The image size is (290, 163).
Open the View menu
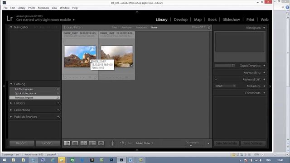54,8
